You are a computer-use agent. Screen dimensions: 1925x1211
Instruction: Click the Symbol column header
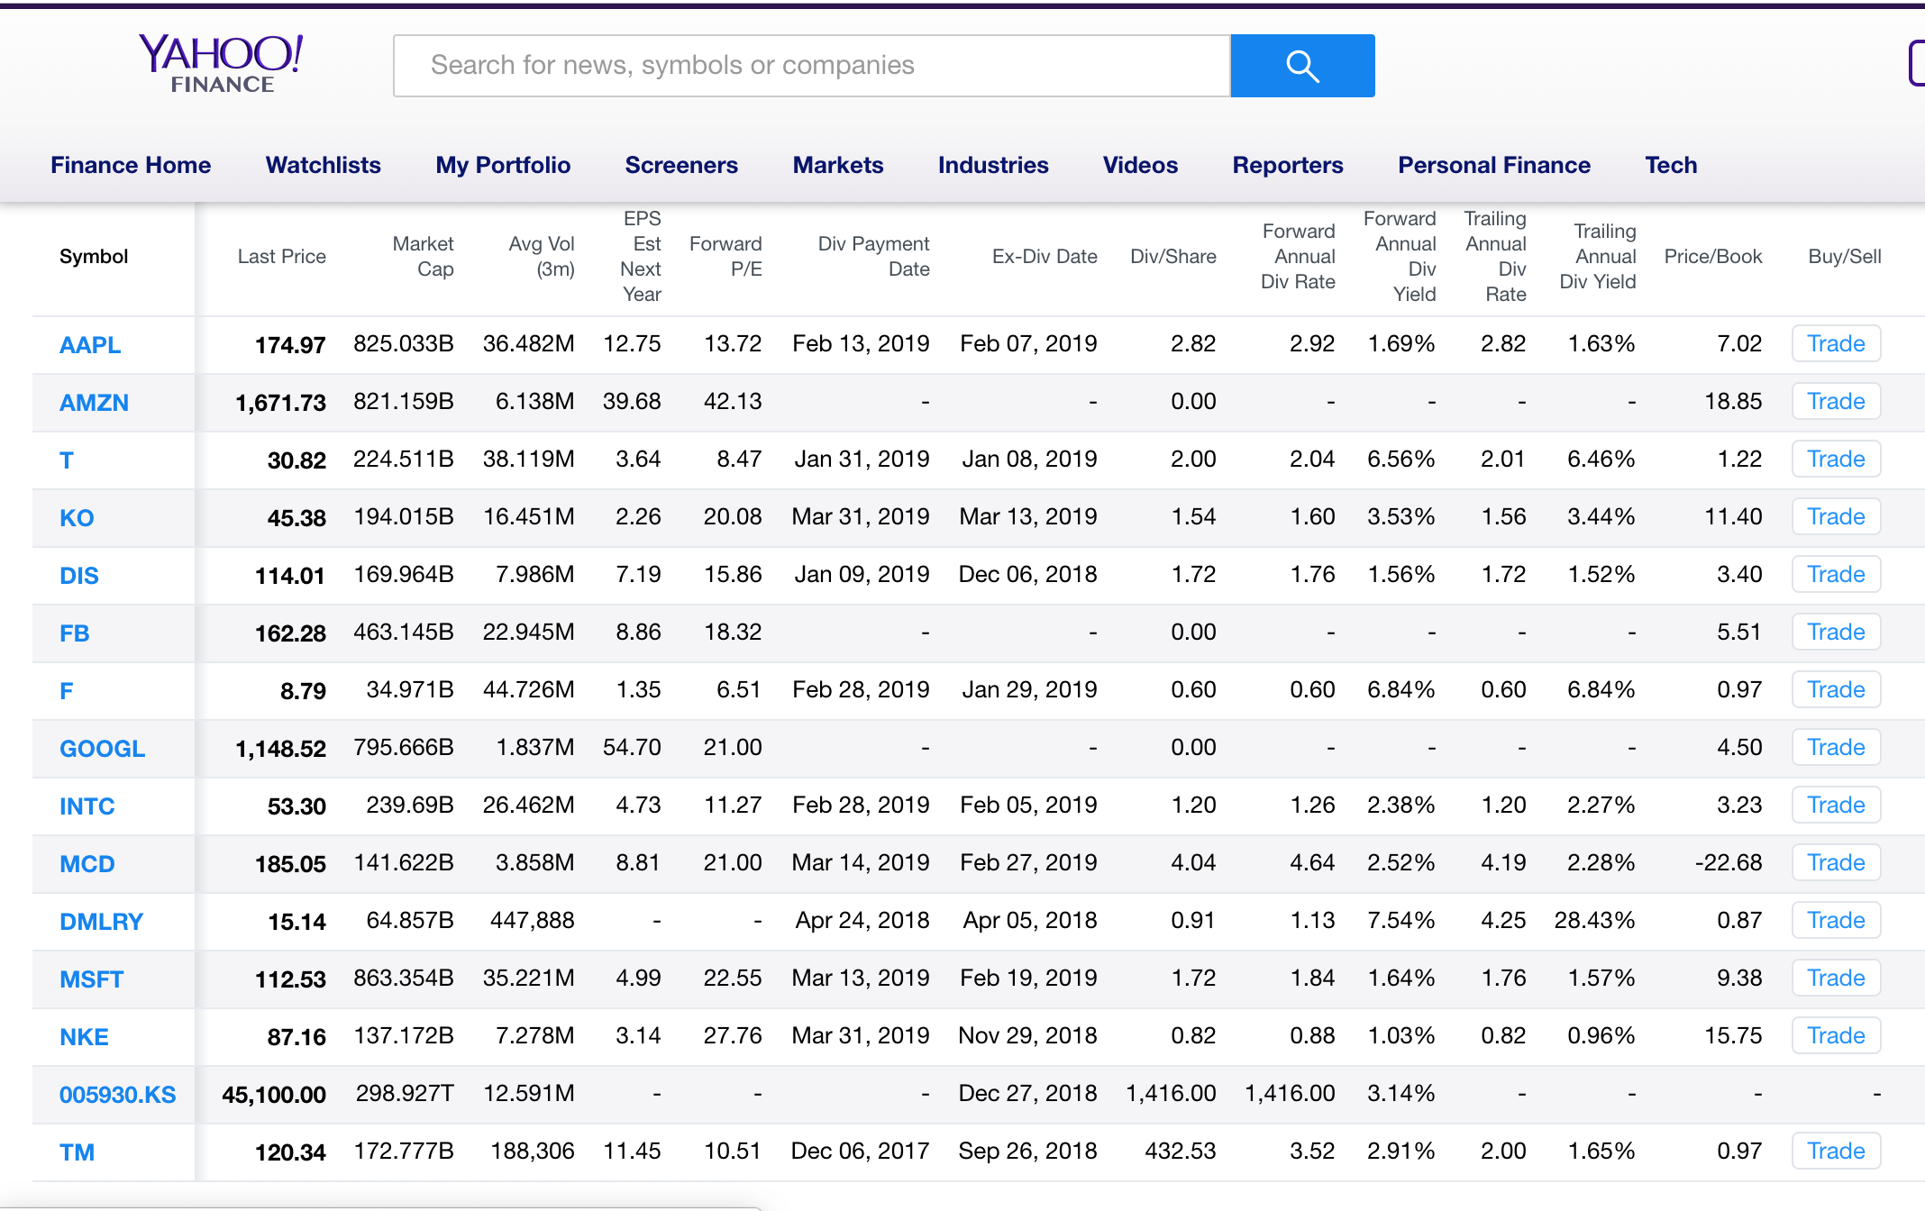point(94,257)
